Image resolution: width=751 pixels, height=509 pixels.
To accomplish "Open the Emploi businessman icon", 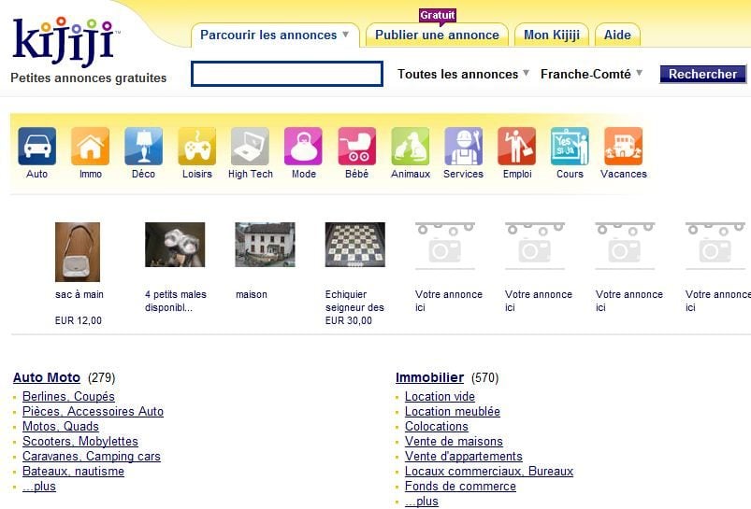I will click(517, 147).
